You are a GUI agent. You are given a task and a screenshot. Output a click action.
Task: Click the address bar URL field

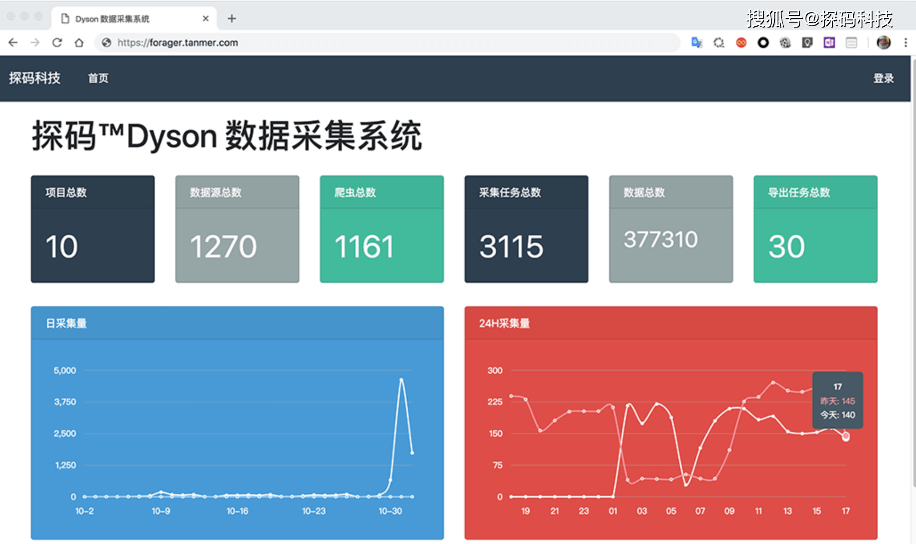click(387, 43)
